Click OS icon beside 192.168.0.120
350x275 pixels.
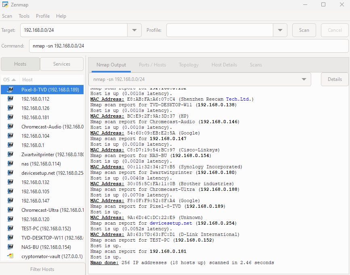click(10, 219)
